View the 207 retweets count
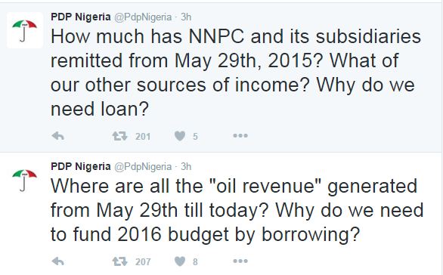The width and height of the screenshot is (443, 275). (x=143, y=262)
